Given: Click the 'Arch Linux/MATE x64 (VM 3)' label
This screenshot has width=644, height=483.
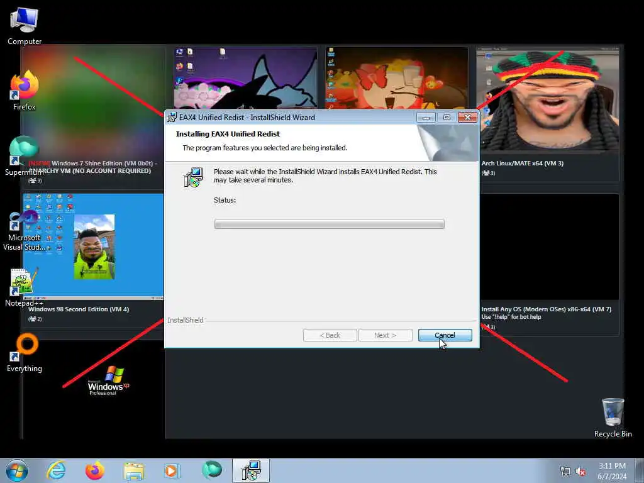Looking at the screenshot, I should [523, 163].
